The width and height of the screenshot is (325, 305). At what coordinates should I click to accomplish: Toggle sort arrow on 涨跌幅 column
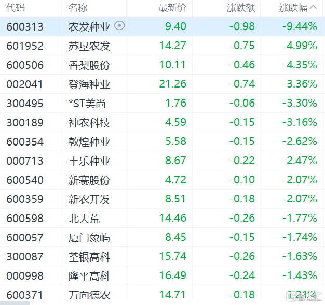click(x=313, y=7)
